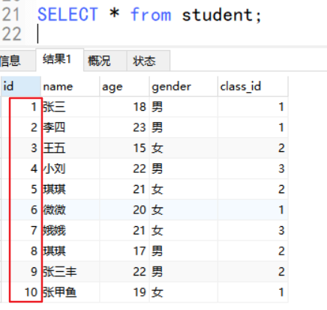This screenshot has height=310, width=327.
Task: Select the name cell 张三
Action: 70,107
